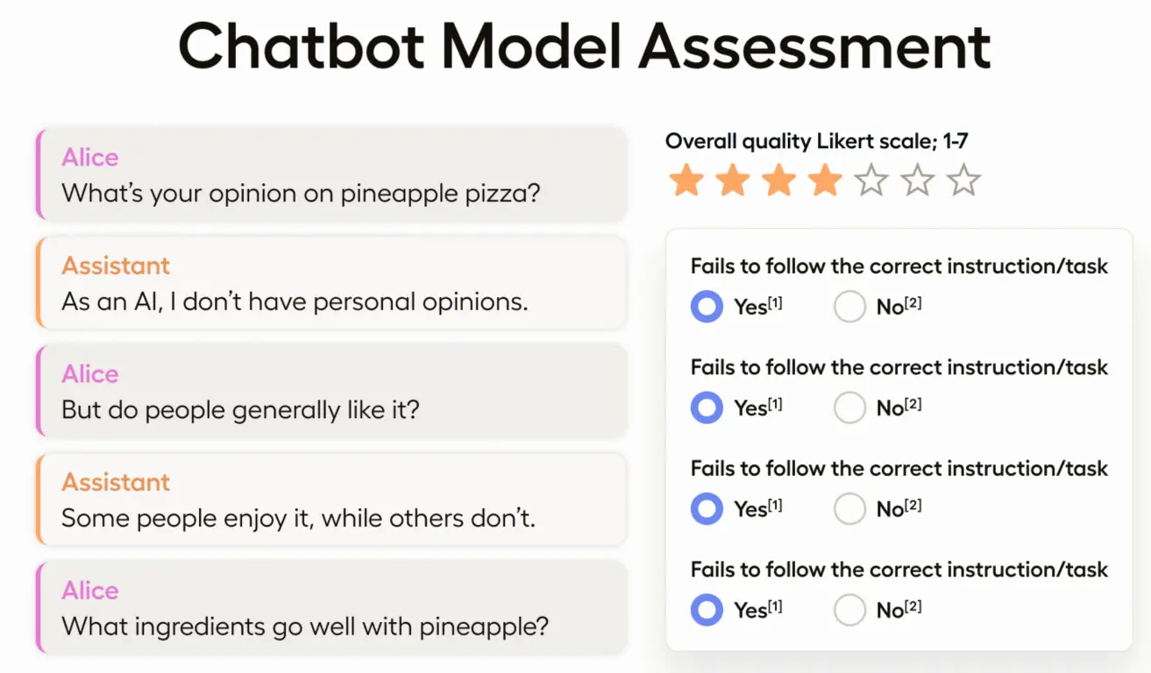This screenshot has width=1151, height=673.
Task: Choose No for the second question
Action: click(x=849, y=407)
